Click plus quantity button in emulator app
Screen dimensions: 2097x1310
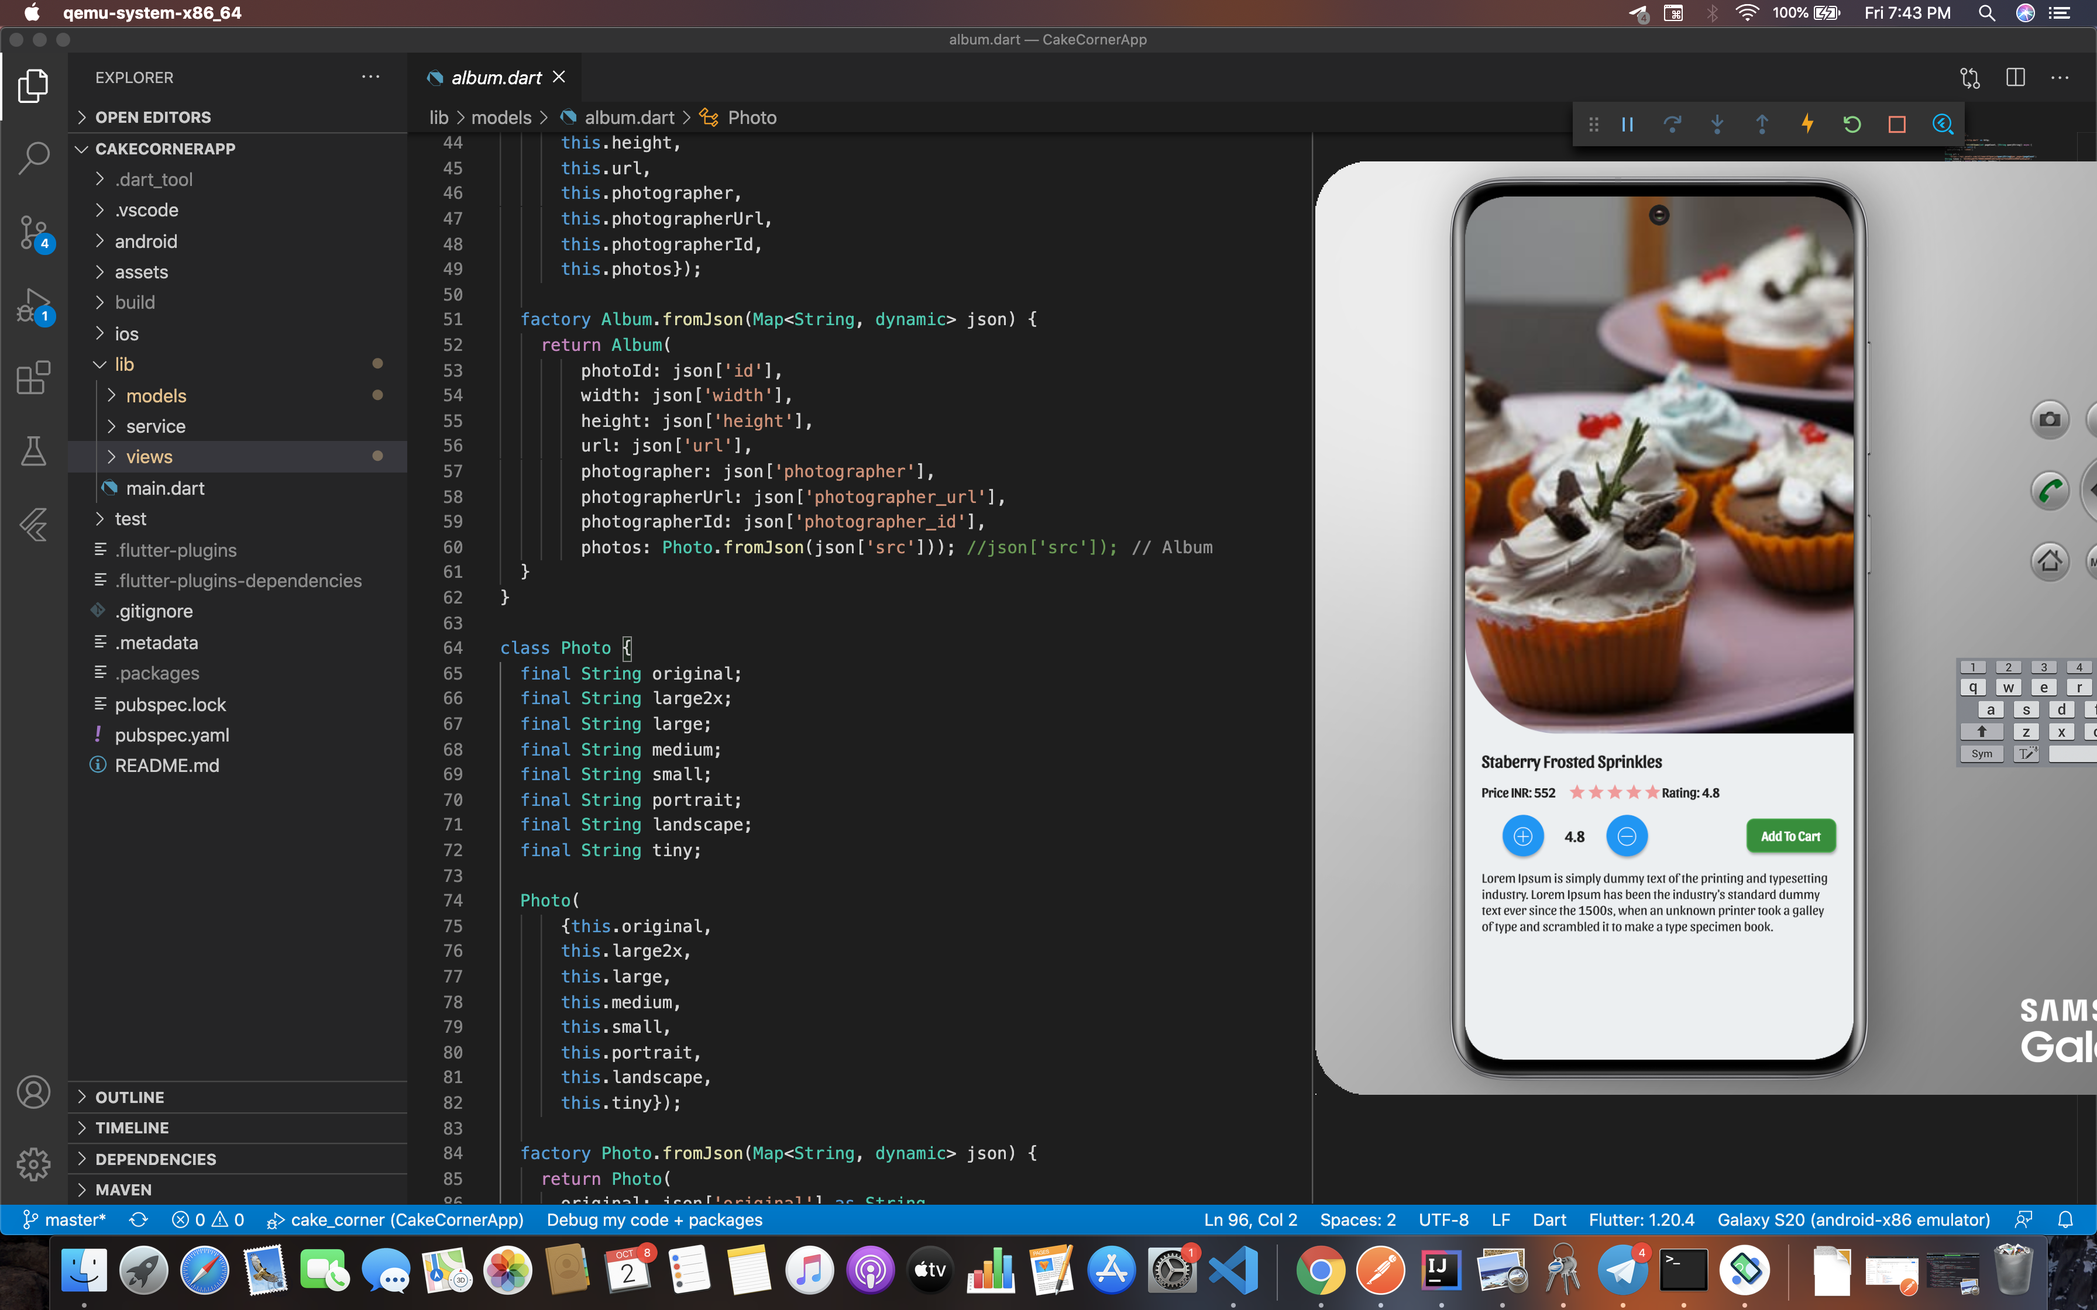point(1522,836)
